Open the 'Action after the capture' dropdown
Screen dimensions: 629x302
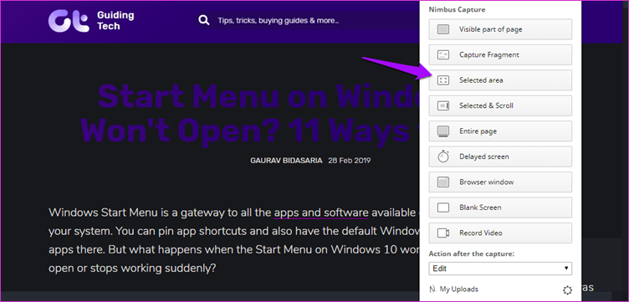[x=500, y=269]
